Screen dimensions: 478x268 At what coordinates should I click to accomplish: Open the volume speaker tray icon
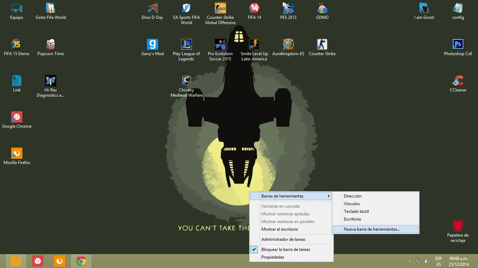pyautogui.click(x=427, y=261)
